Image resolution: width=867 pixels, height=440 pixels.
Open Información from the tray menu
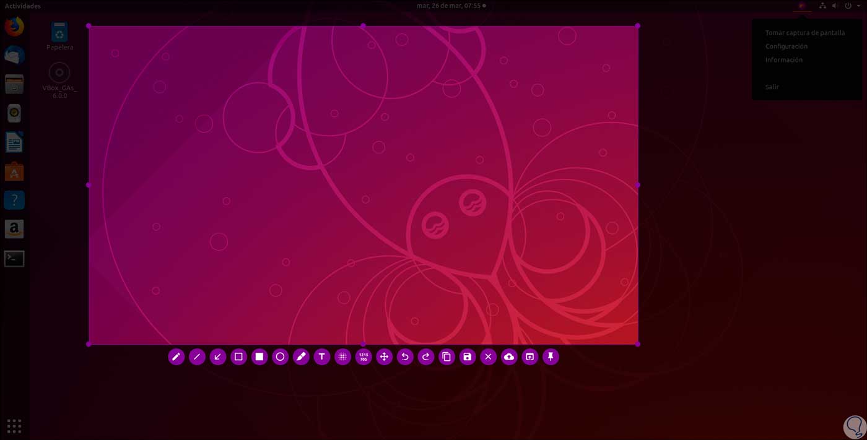coord(784,60)
